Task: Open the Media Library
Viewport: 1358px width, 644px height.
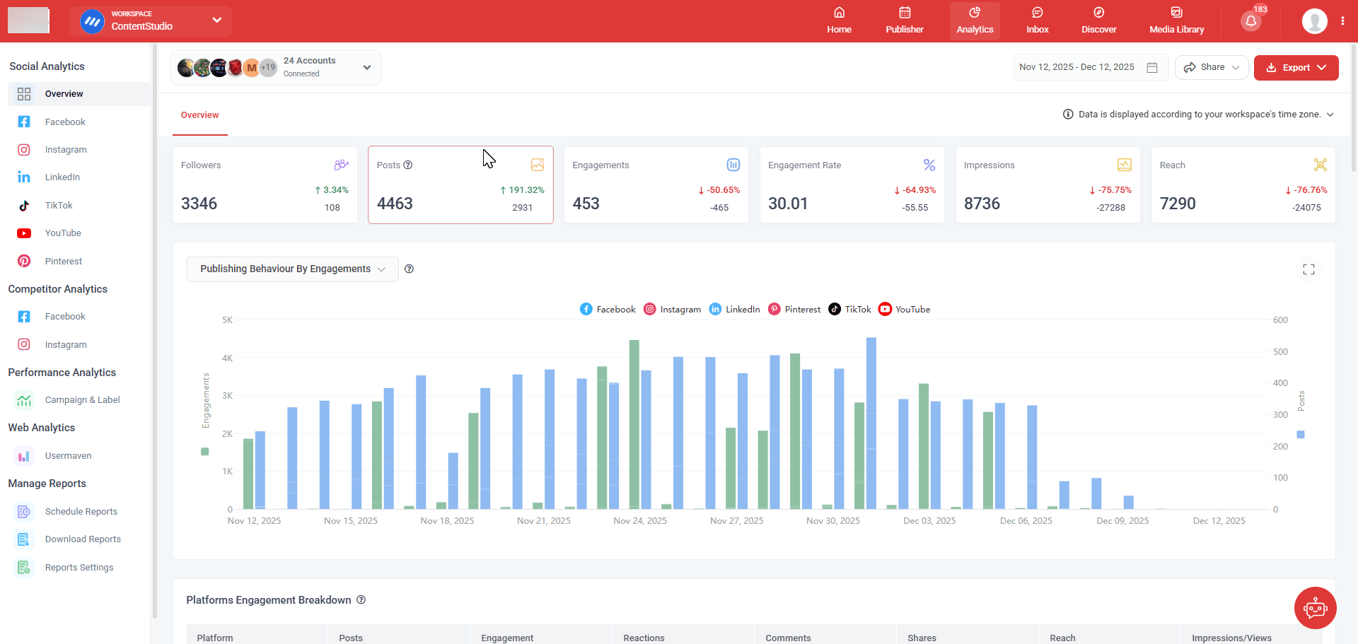Action: [1176, 21]
